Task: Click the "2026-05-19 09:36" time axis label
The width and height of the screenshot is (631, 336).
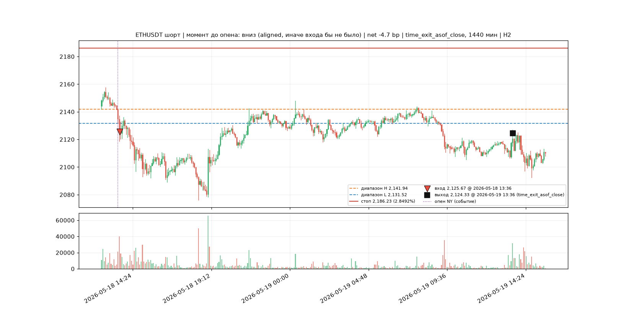Action: click(423, 288)
